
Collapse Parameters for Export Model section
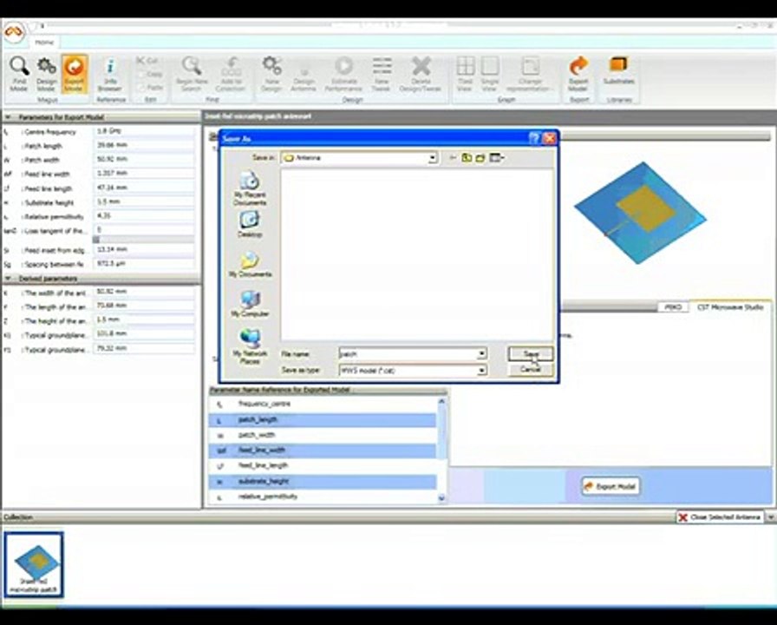pos(8,117)
